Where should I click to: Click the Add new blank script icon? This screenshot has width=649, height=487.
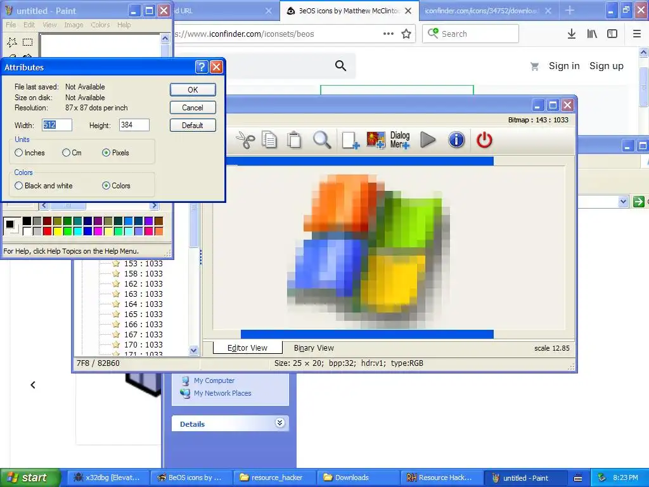coord(350,140)
